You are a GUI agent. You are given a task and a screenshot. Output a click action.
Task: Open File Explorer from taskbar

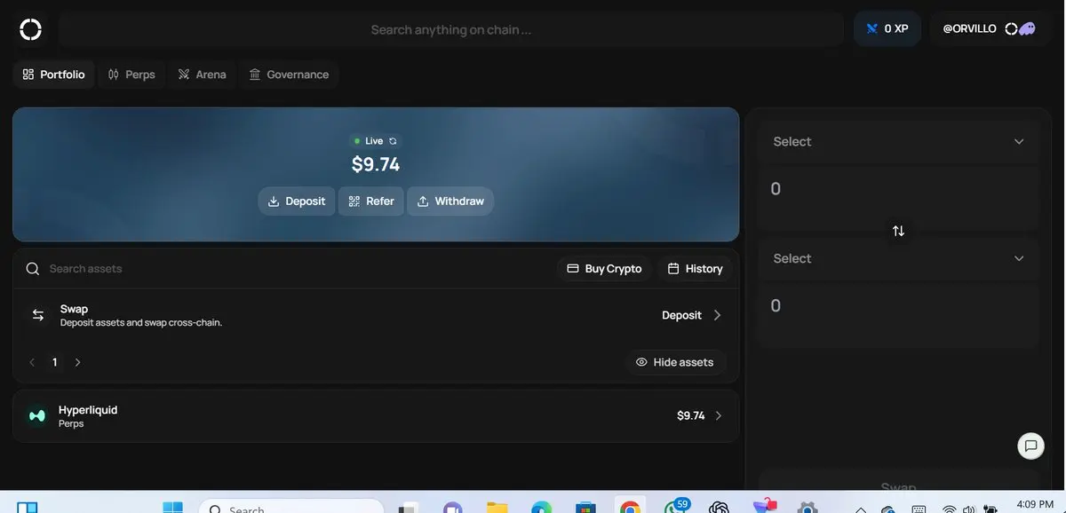[x=497, y=508]
